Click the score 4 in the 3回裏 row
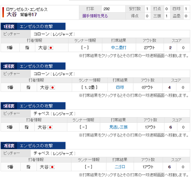195x179 pixels. pos(169,88)
